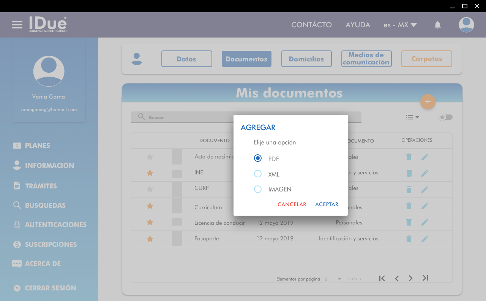The width and height of the screenshot is (486, 301).
Task: Open AUTENTICACIONES in the sidebar
Action: [55, 225]
